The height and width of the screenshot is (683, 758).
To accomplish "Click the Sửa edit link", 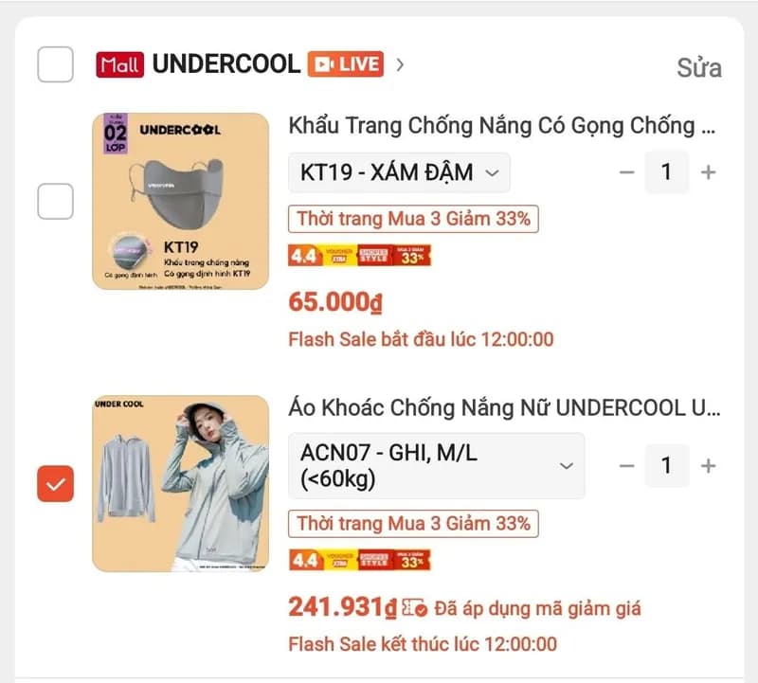I will click(698, 68).
